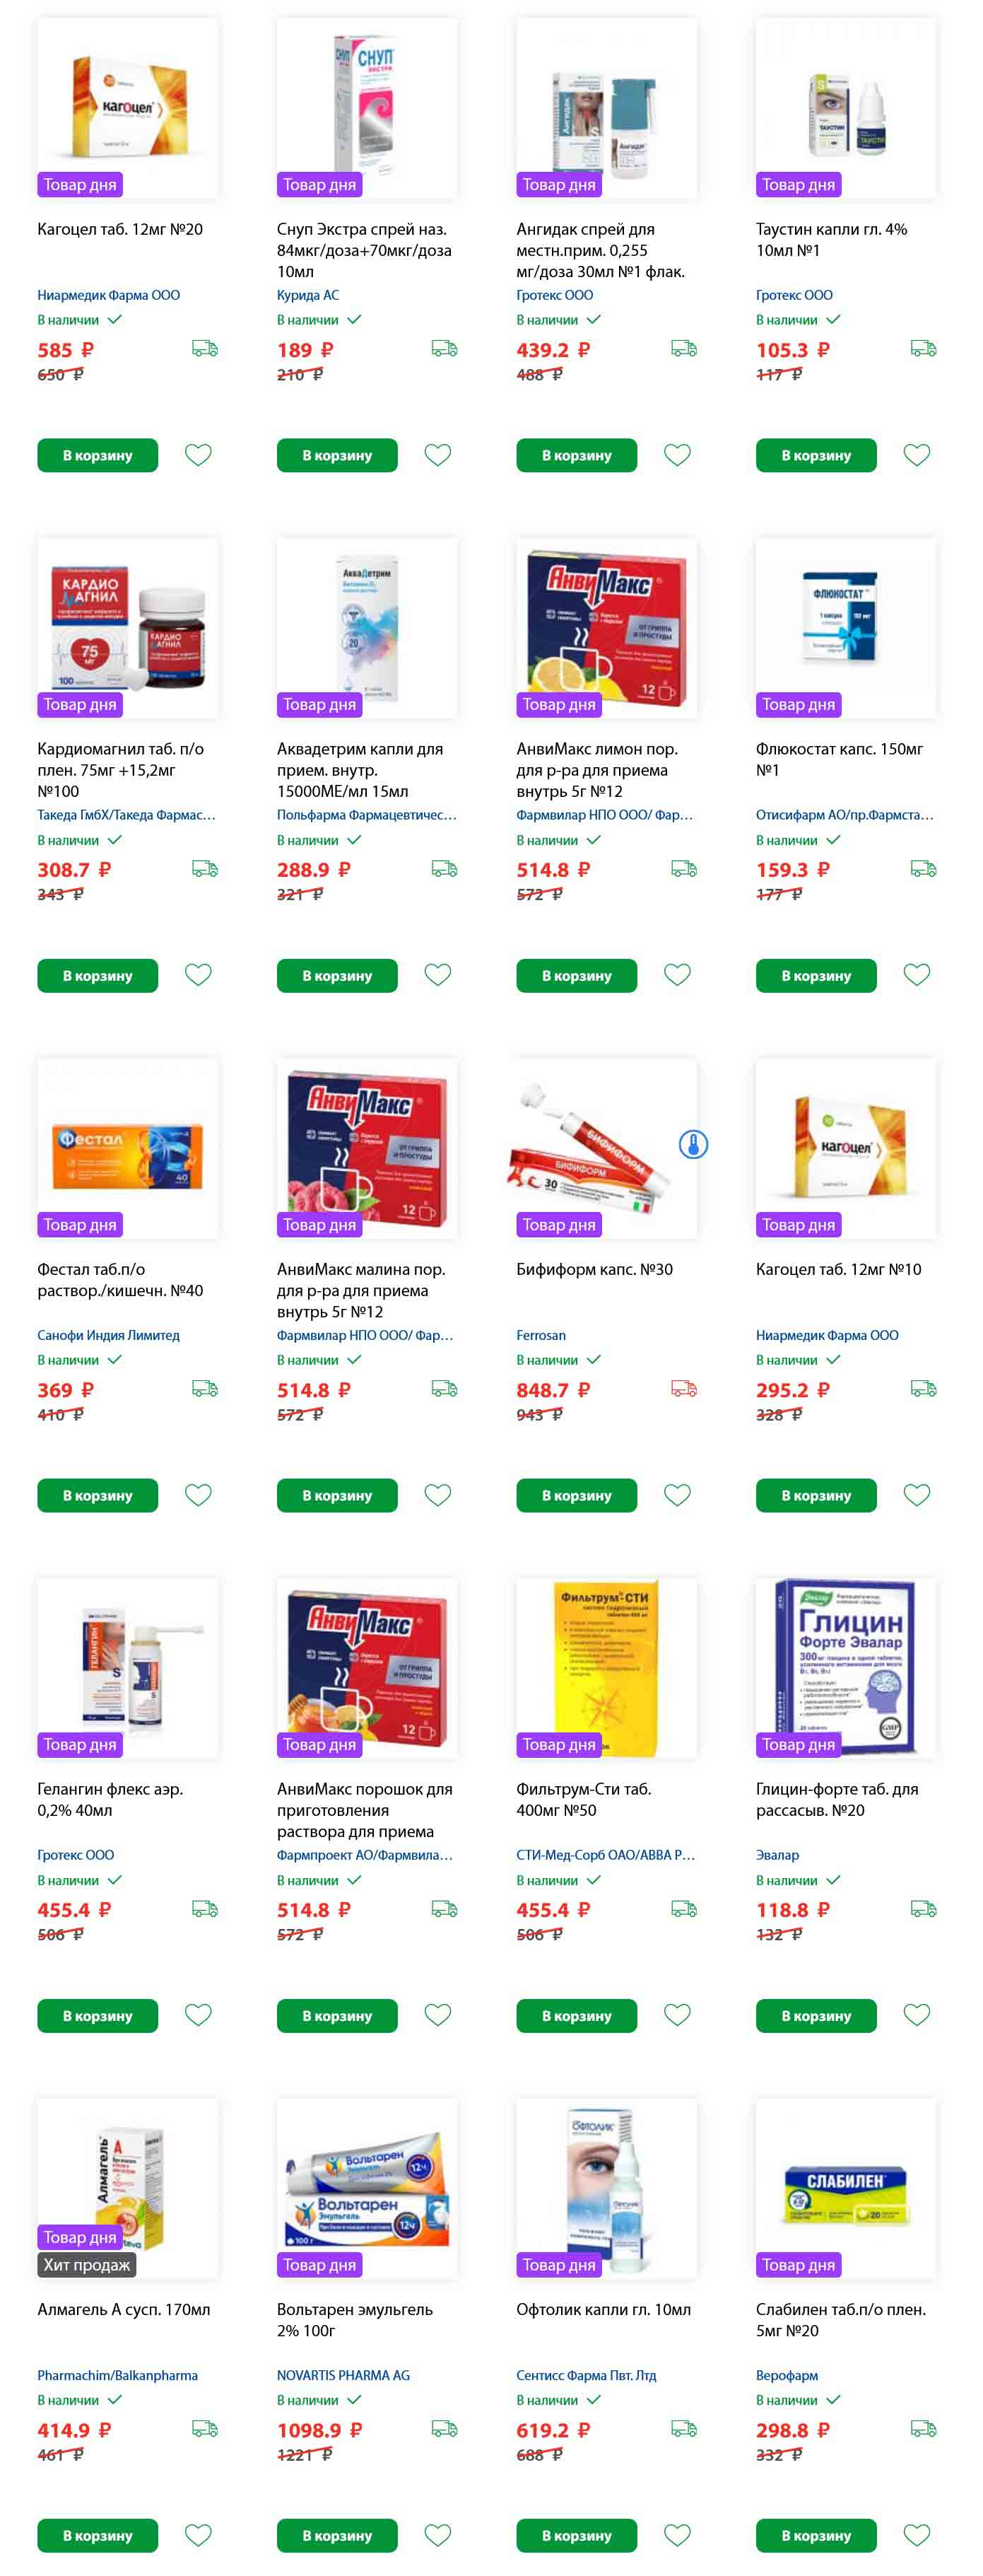This screenshot has height=2576, width=983.
Task: Toggle favorite heart for Вольтарен эмульгель
Action: [437, 2535]
